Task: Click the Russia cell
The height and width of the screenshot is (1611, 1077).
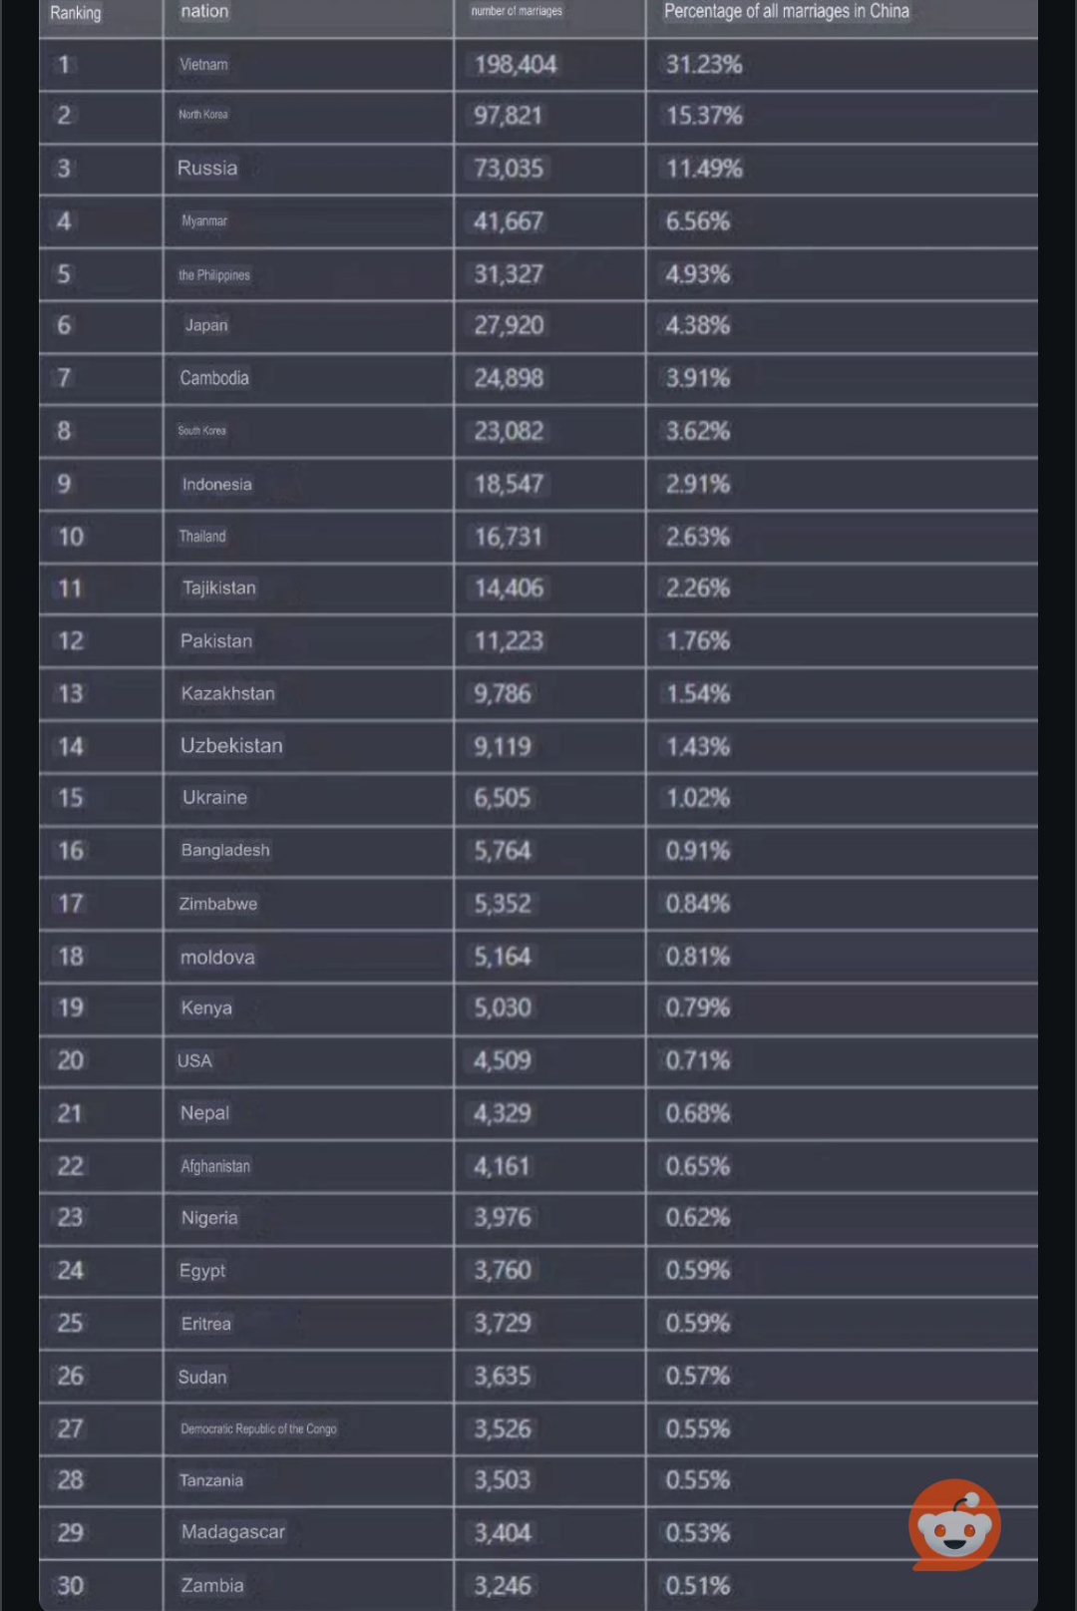Action: click(x=207, y=168)
